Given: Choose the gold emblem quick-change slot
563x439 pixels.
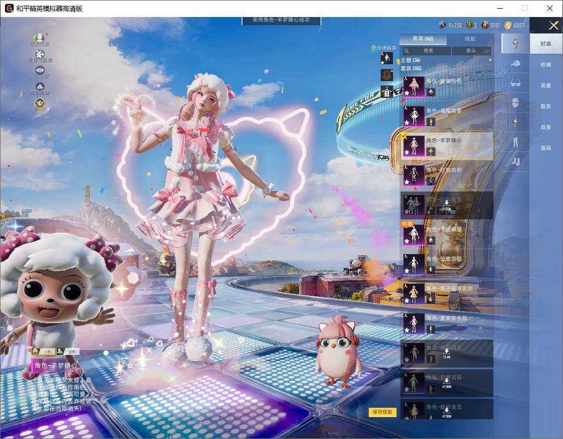Looking at the screenshot, I should tap(387, 75).
